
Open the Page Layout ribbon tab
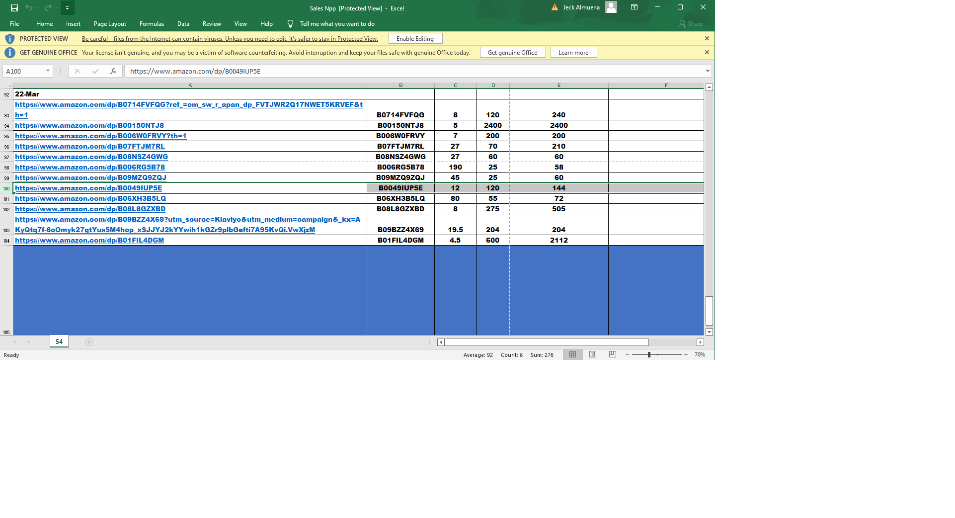tap(110, 24)
